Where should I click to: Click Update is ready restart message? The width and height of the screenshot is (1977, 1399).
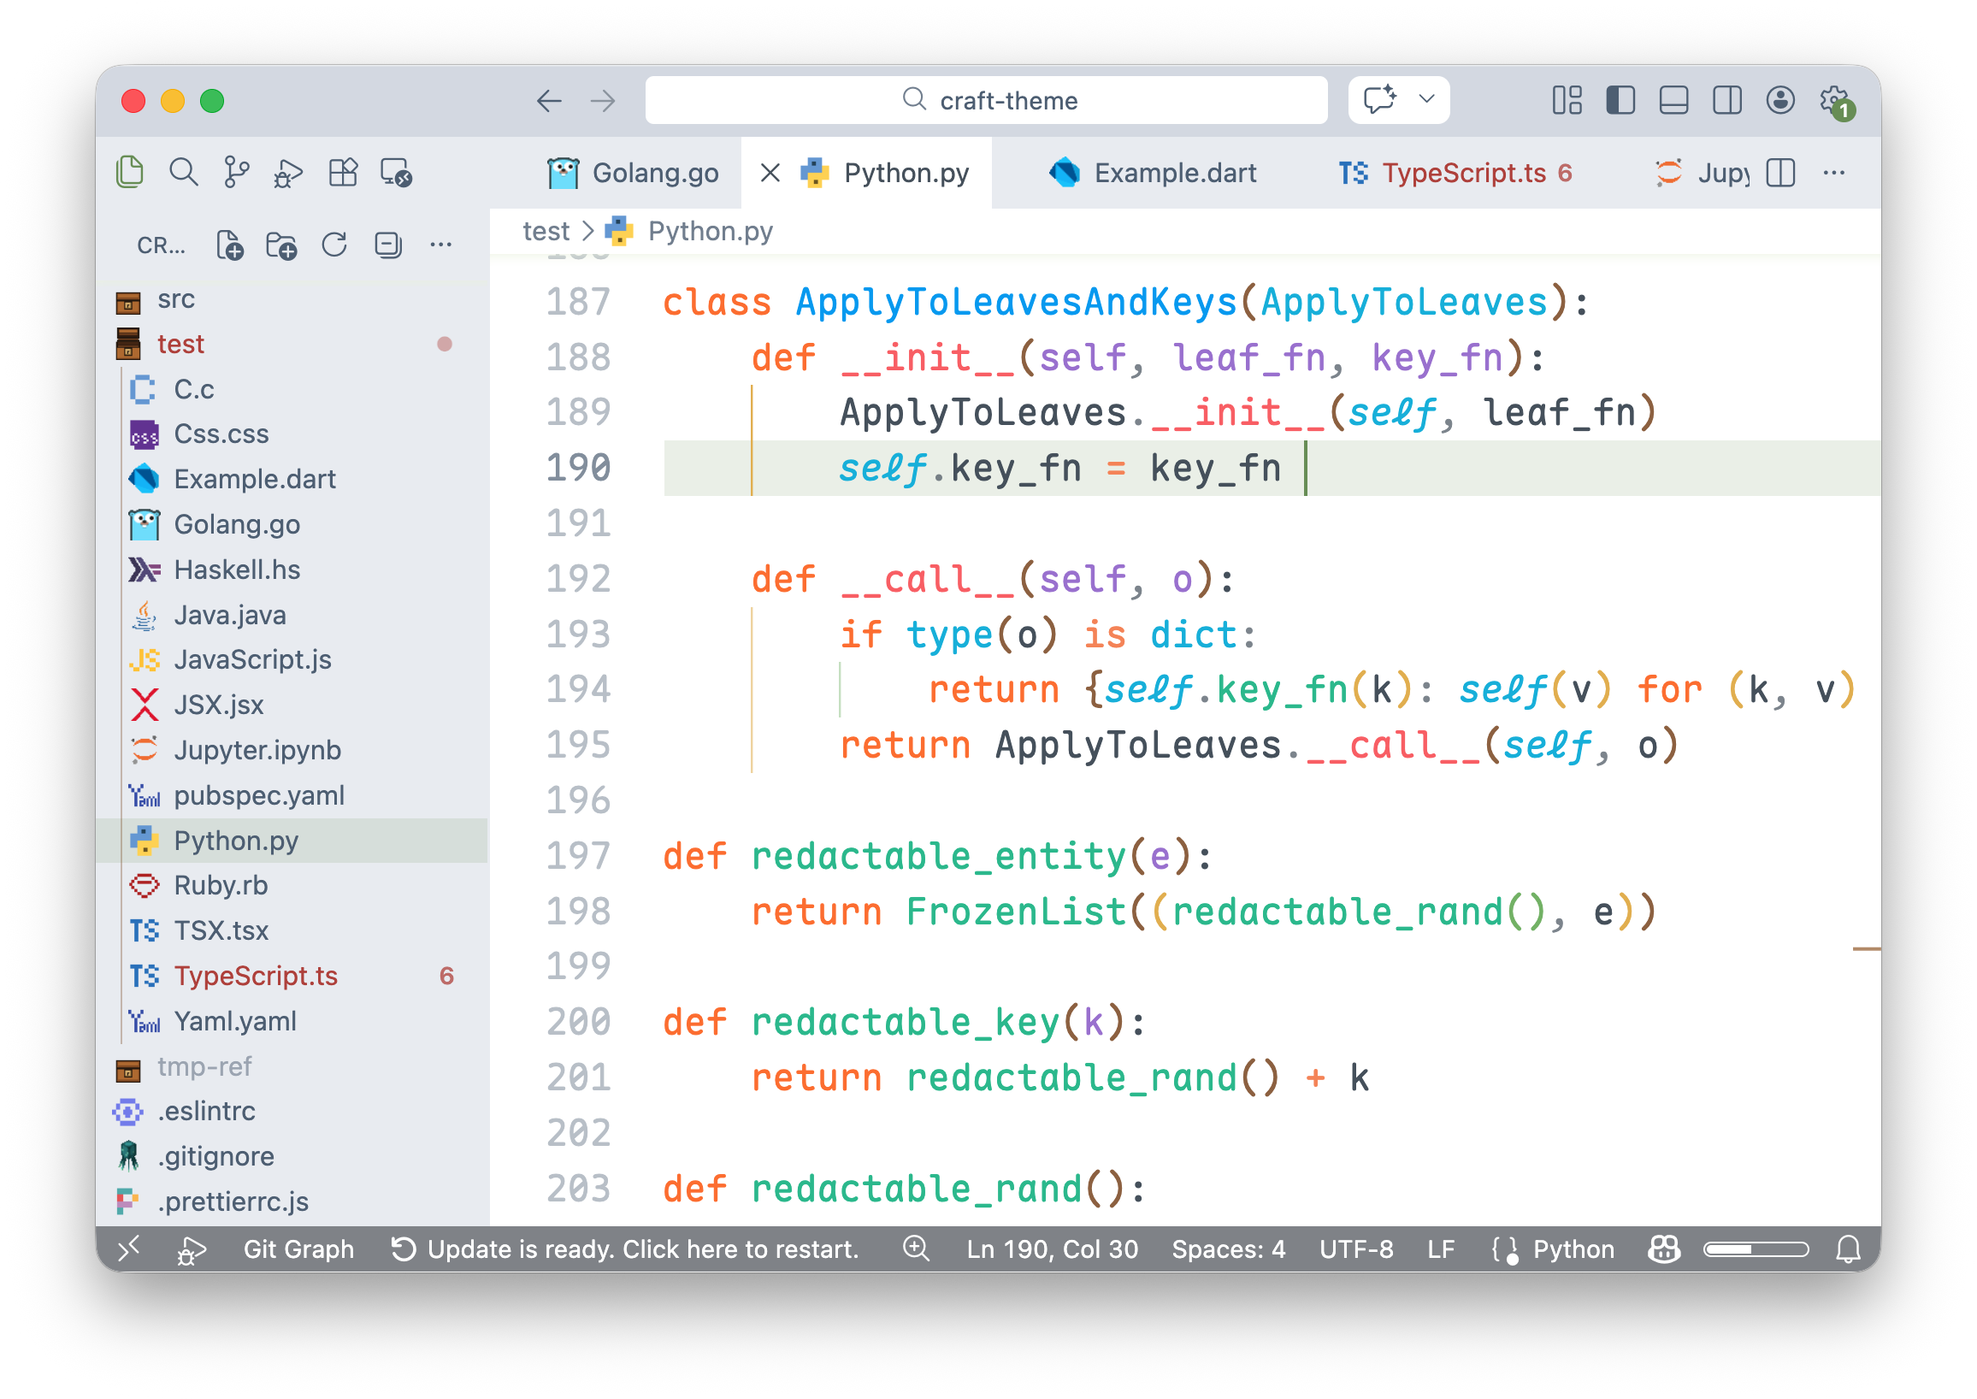click(x=625, y=1249)
